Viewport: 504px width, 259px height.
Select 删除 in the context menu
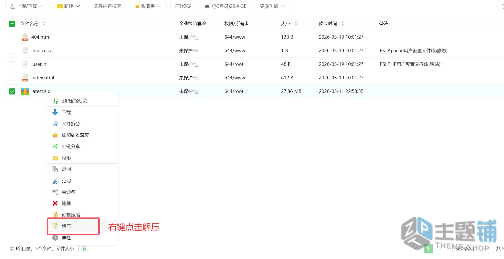click(82, 203)
